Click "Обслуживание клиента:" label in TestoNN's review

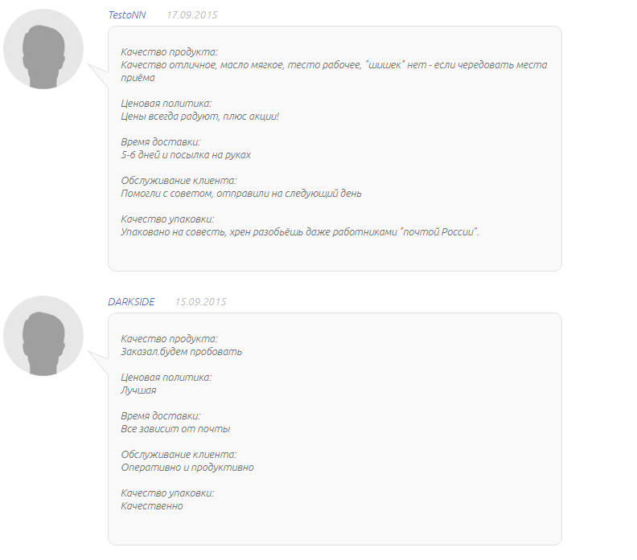pyautogui.click(x=179, y=181)
